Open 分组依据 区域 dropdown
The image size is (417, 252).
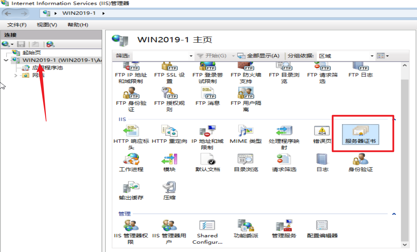(372, 56)
